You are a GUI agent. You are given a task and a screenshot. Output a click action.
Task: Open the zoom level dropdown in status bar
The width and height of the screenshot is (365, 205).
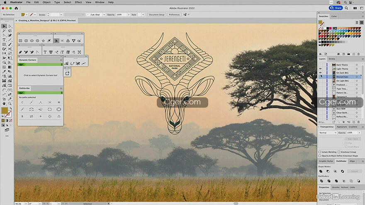point(26,204)
